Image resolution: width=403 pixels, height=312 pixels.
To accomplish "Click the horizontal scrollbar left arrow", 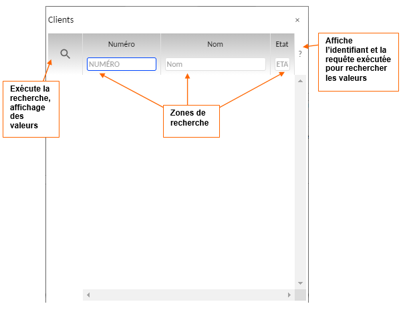I will point(88,295).
